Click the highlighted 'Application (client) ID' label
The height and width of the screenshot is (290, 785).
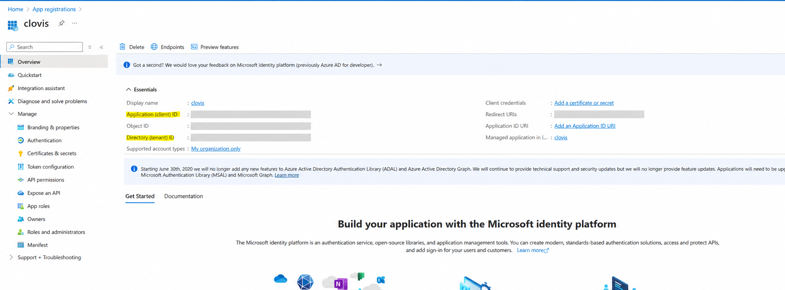coord(152,114)
